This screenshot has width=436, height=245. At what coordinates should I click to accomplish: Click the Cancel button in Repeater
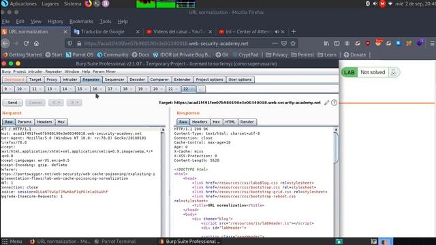click(35, 103)
